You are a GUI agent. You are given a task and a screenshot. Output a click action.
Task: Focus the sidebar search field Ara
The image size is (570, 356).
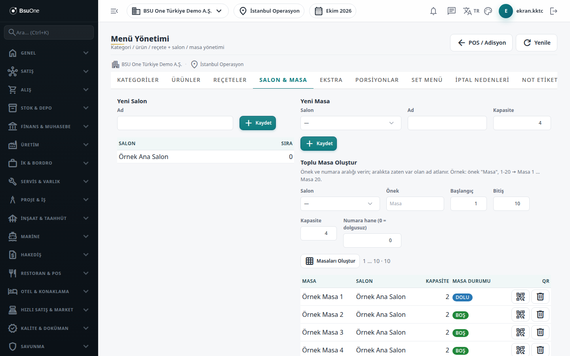[x=49, y=32]
